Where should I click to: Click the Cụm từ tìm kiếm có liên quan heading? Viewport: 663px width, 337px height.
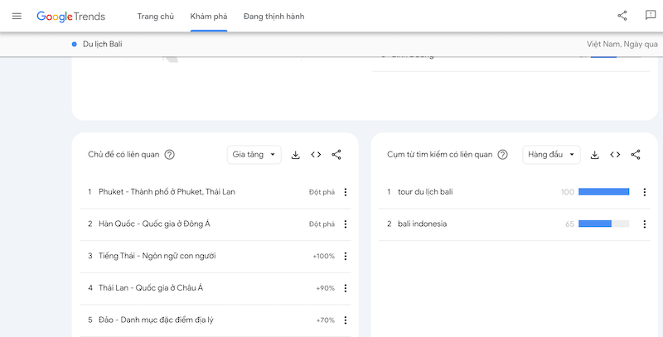click(x=440, y=155)
